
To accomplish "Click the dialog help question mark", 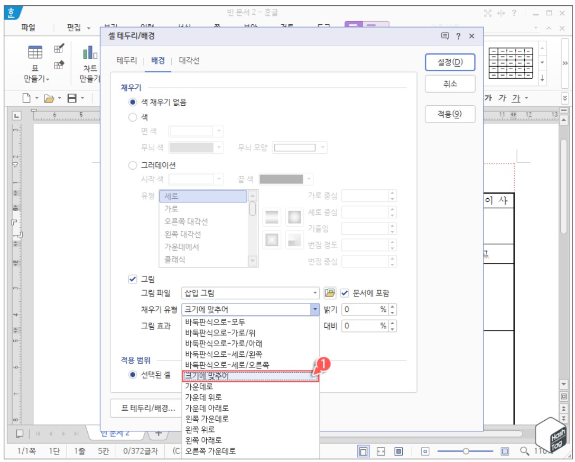I will (x=458, y=36).
